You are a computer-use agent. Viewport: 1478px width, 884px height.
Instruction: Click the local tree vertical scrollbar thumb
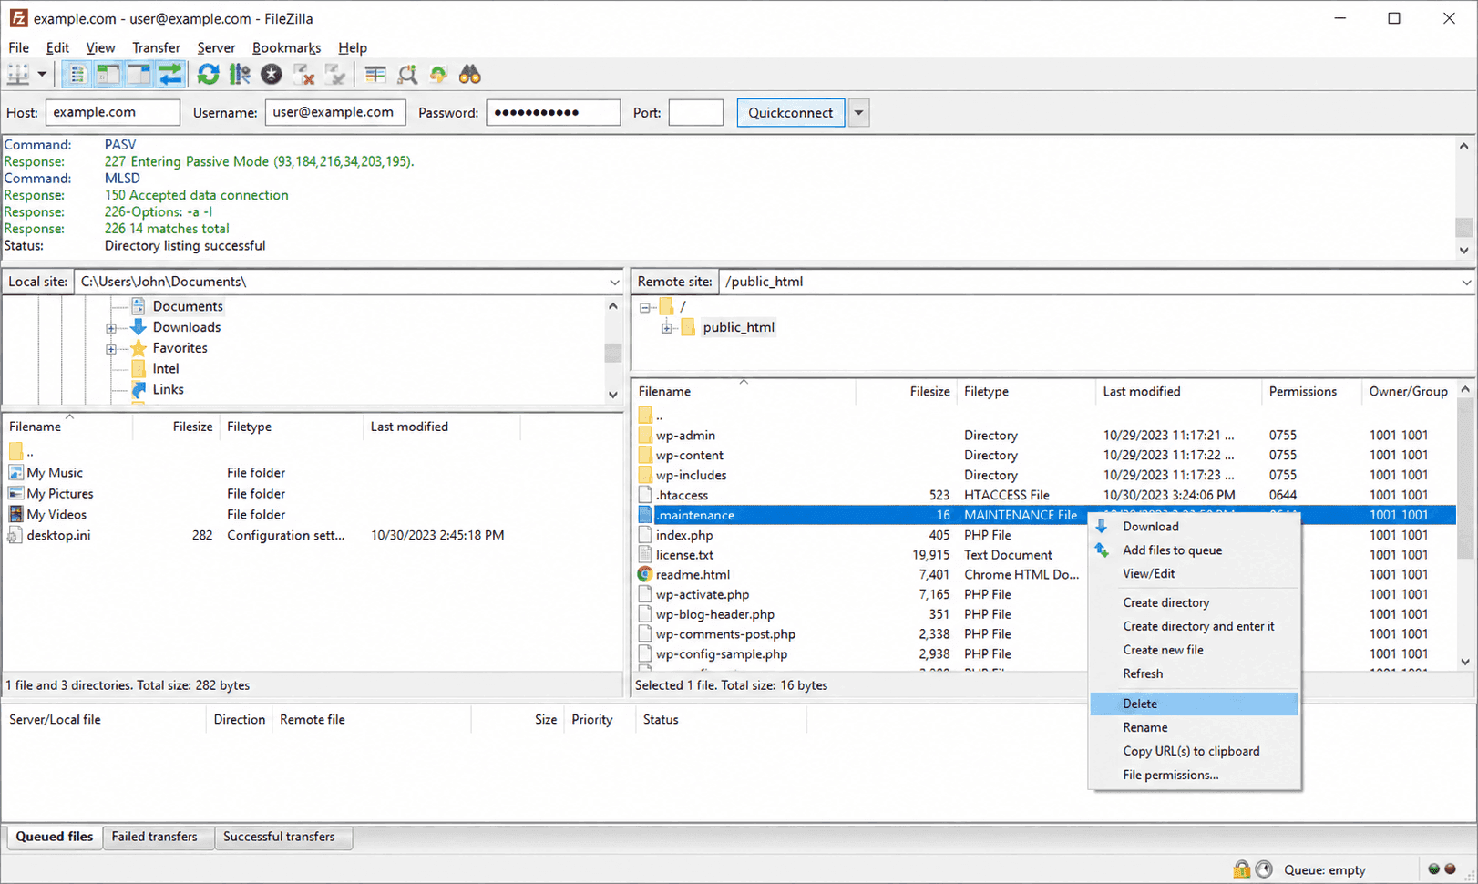click(613, 353)
